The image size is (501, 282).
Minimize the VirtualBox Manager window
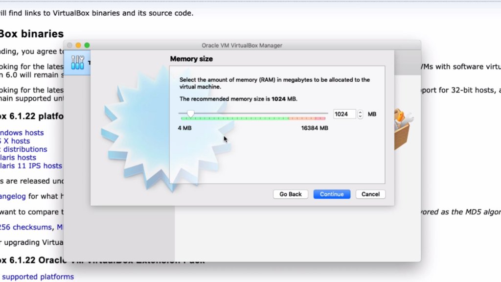click(78, 46)
